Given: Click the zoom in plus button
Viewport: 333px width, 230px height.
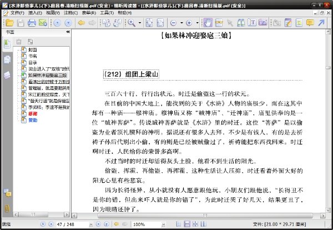Looking at the screenshot, I should pyautogui.click(x=189, y=23).
